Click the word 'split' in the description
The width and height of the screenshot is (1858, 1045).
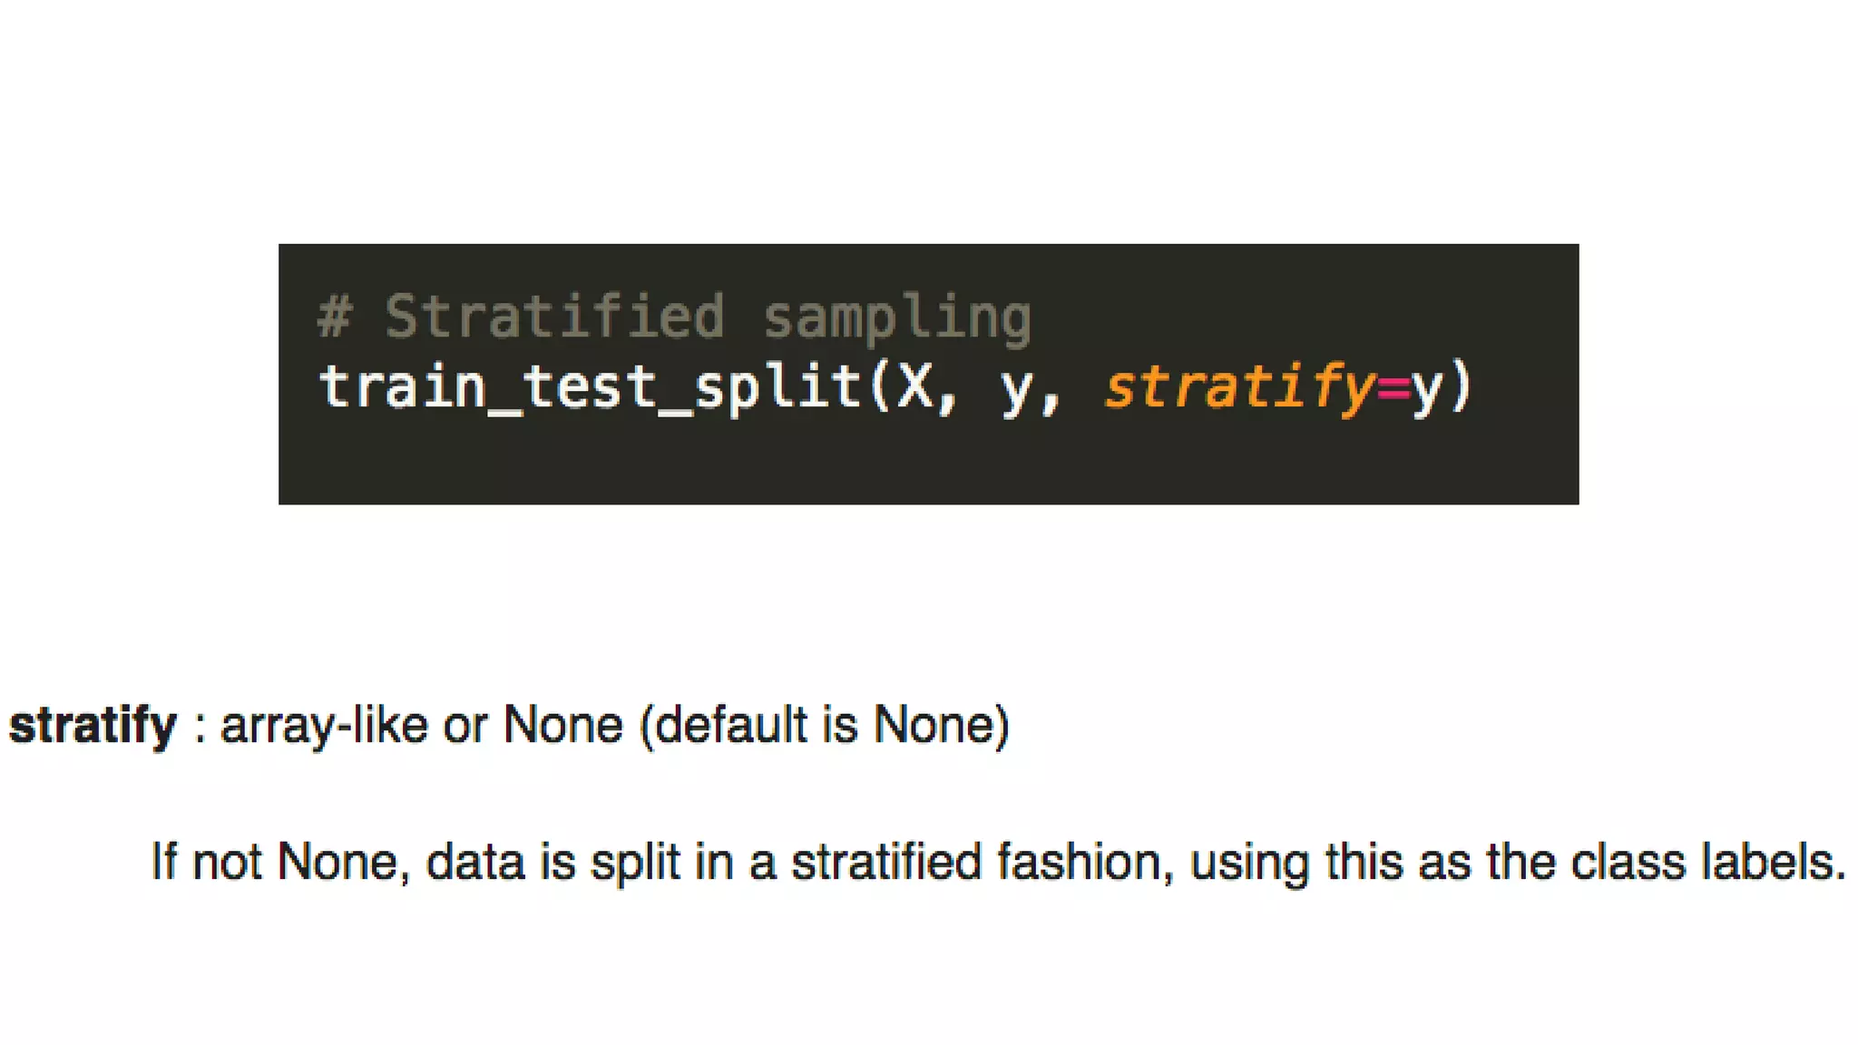635,862
